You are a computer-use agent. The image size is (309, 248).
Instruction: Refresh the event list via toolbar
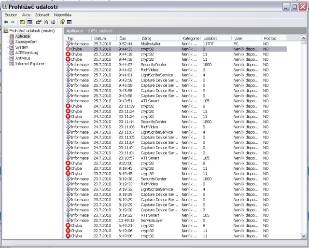(x=46, y=22)
